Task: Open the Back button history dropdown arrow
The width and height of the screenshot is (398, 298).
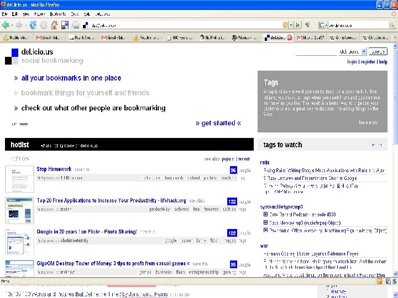Action: click(12, 25)
